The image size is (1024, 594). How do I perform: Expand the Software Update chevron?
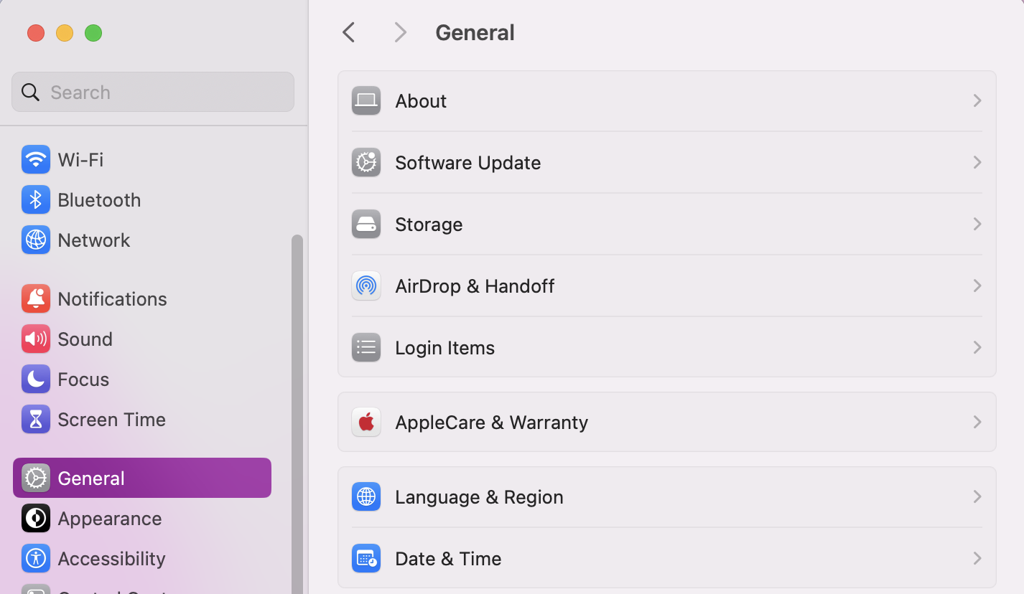(x=977, y=162)
